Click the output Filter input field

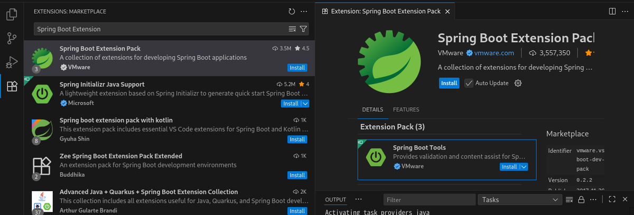point(429,200)
